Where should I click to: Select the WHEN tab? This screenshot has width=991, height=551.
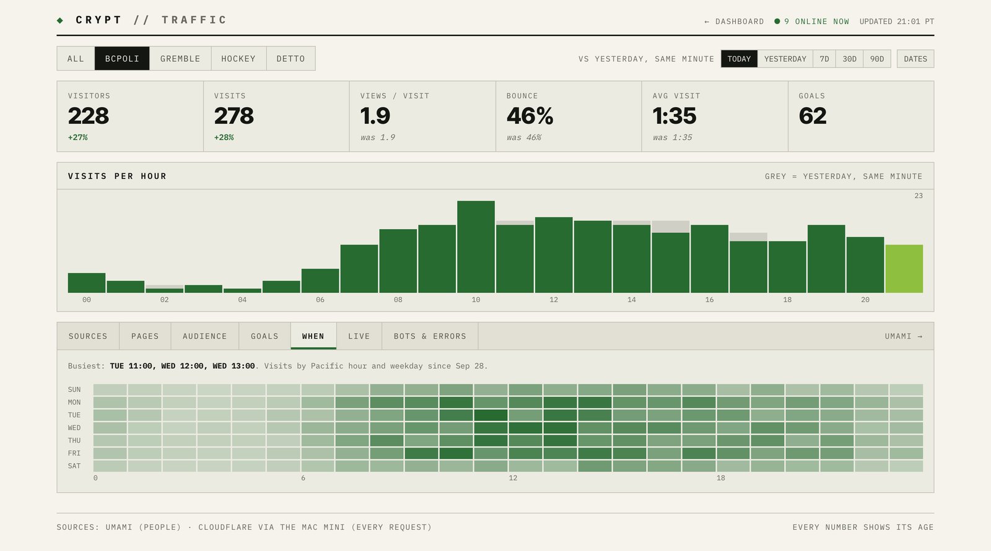(313, 336)
